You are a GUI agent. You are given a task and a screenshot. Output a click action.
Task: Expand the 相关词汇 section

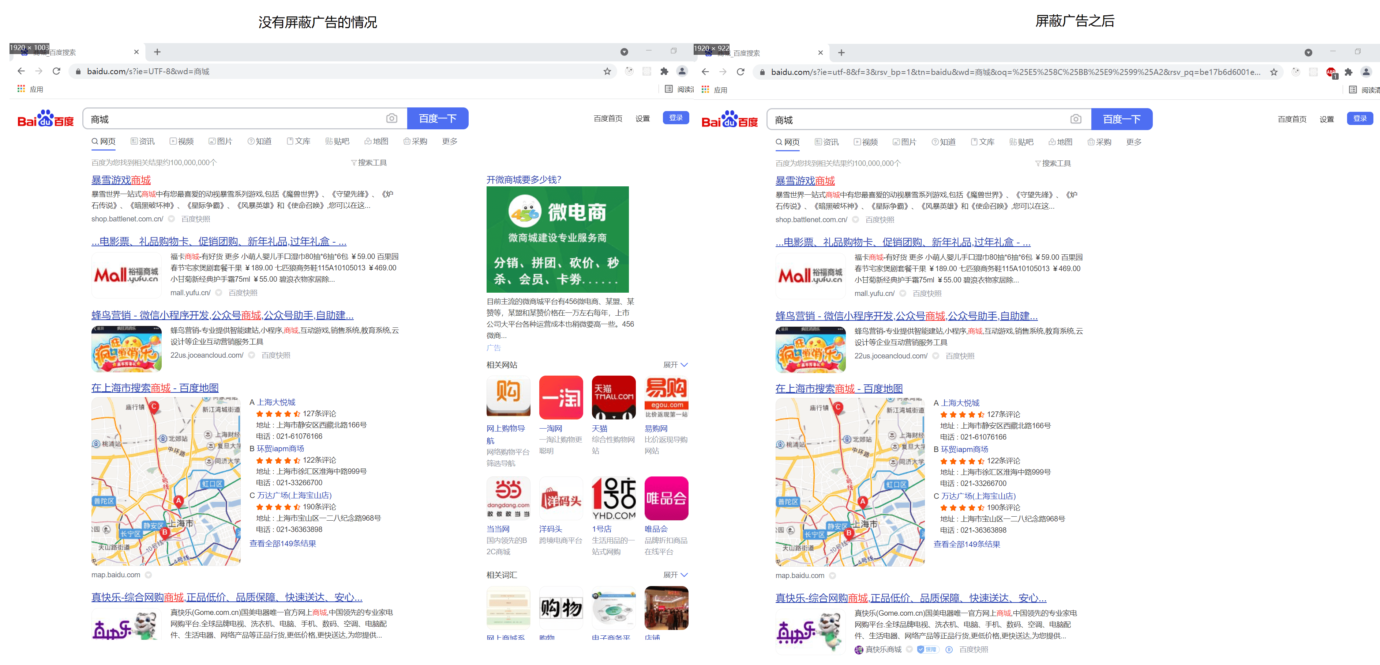(675, 575)
